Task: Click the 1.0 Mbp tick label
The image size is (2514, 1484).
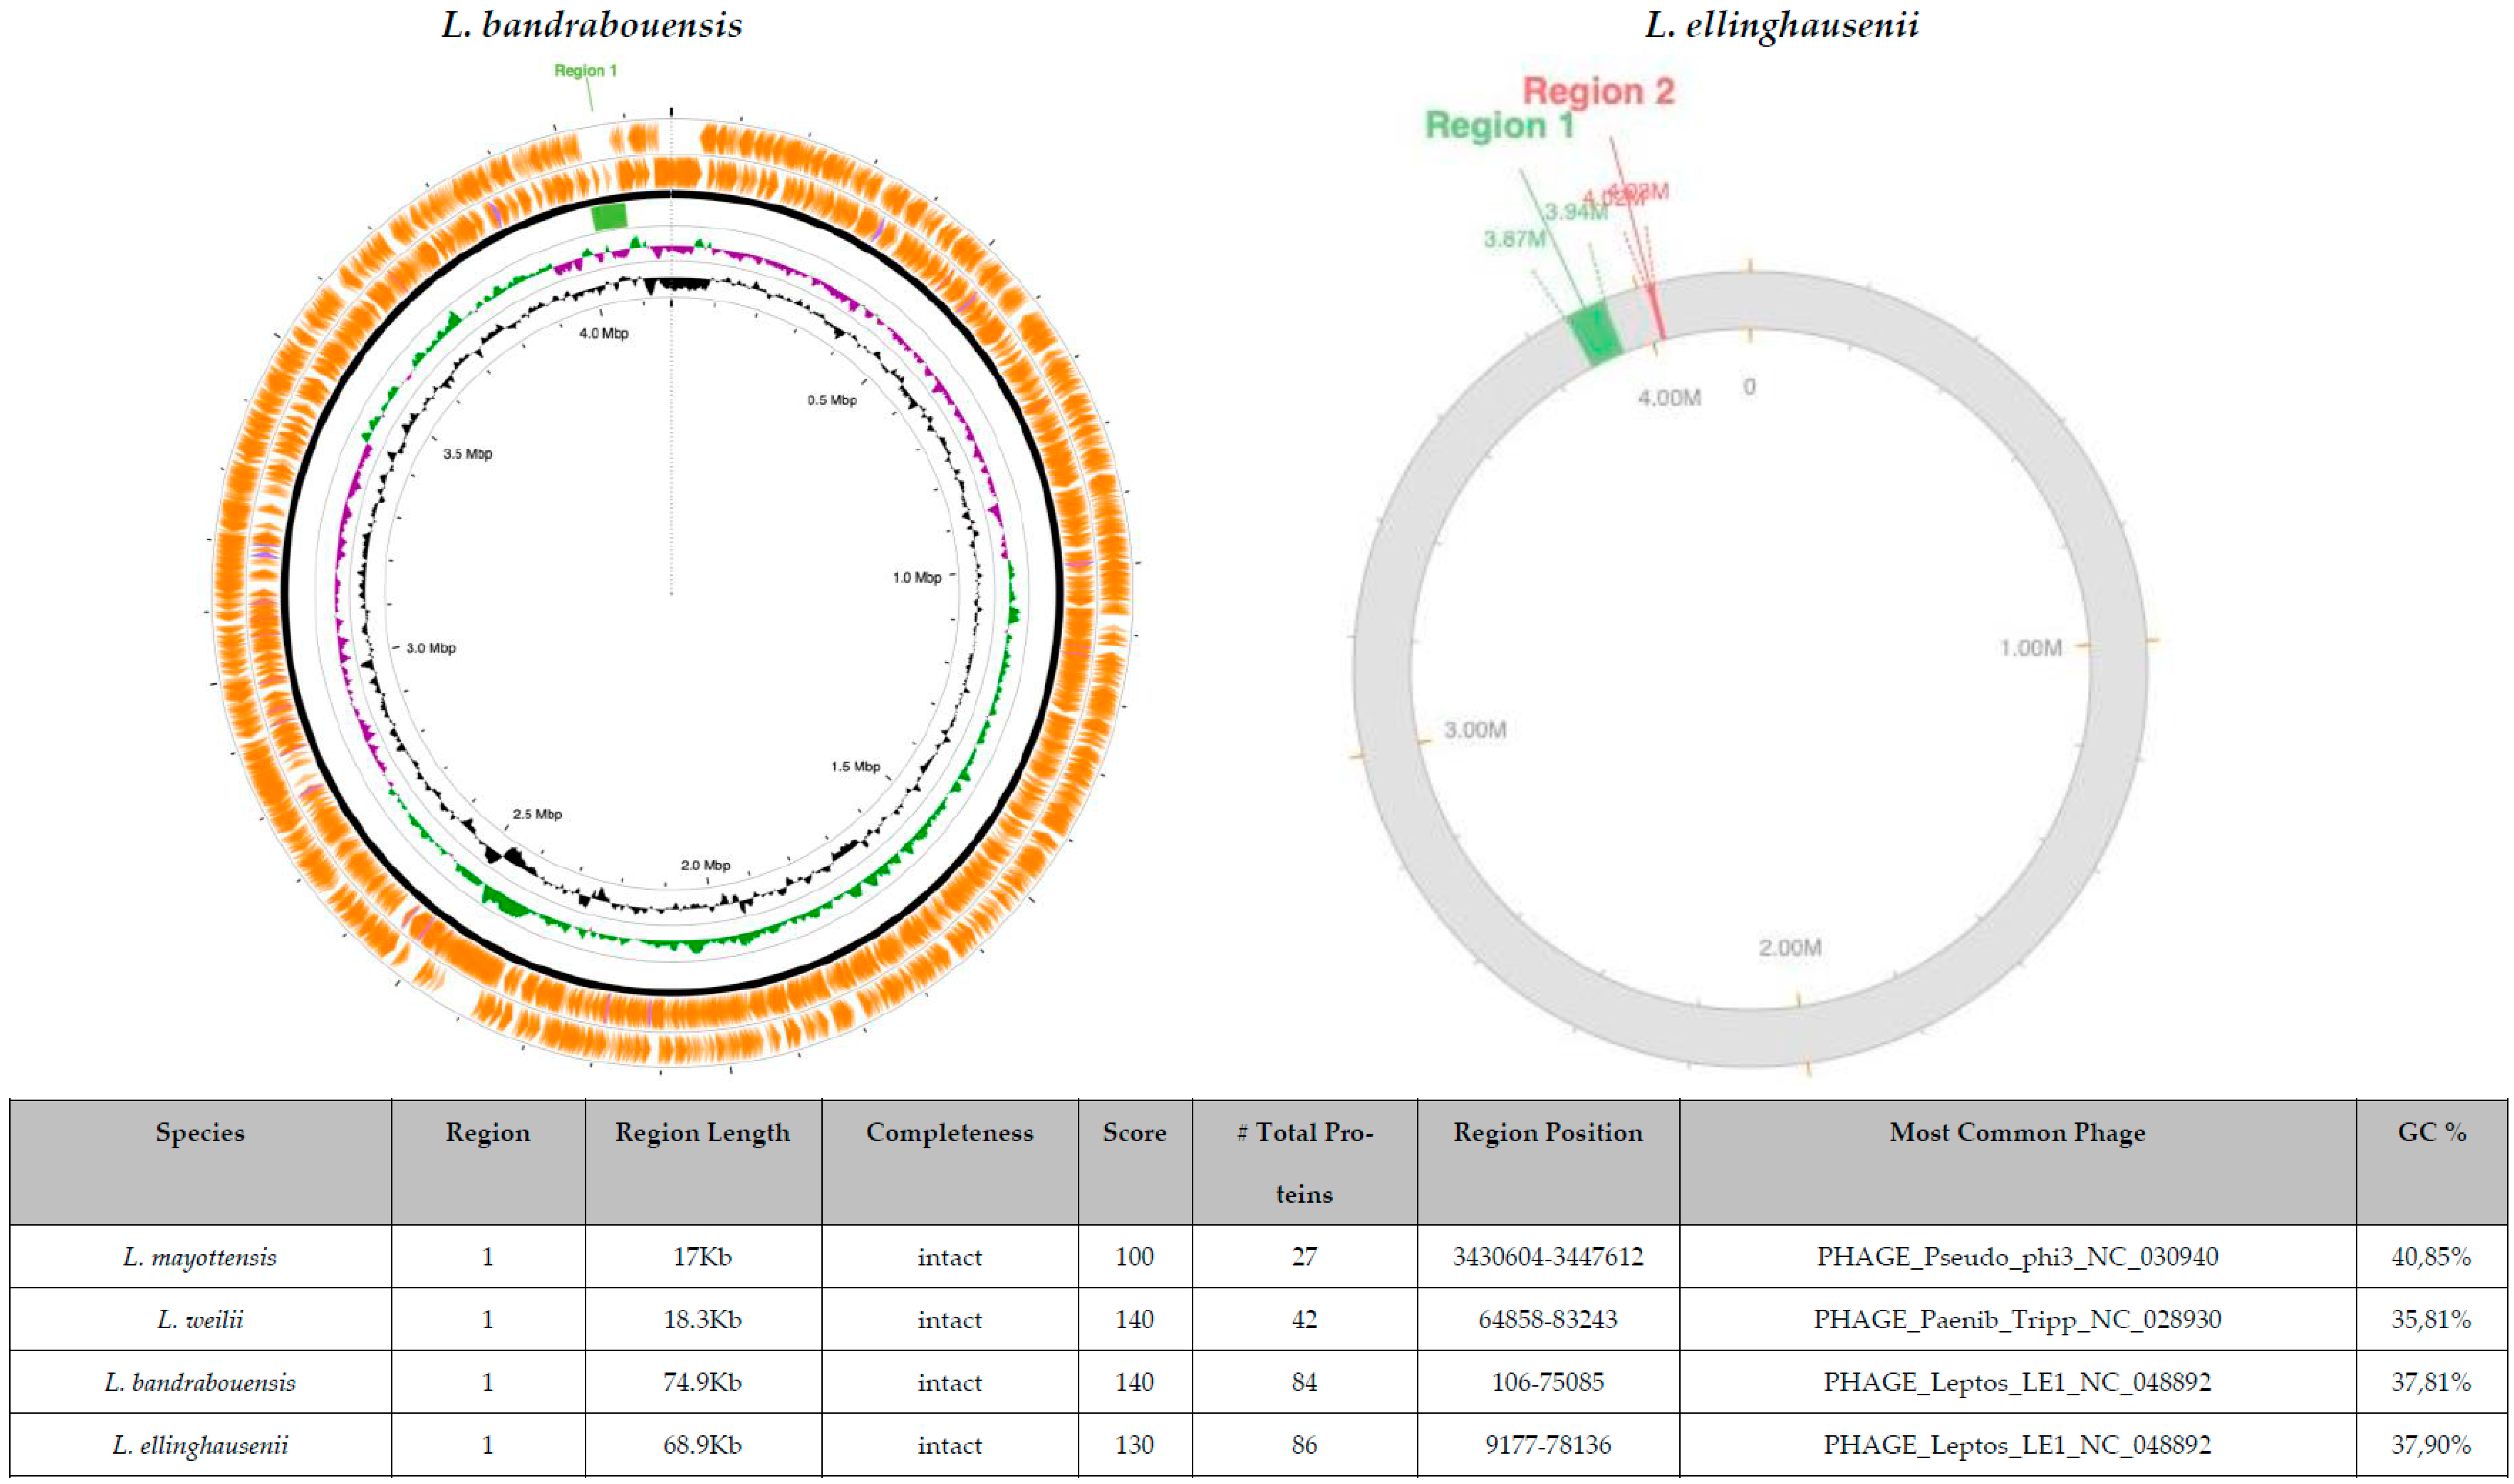Action: tap(916, 577)
